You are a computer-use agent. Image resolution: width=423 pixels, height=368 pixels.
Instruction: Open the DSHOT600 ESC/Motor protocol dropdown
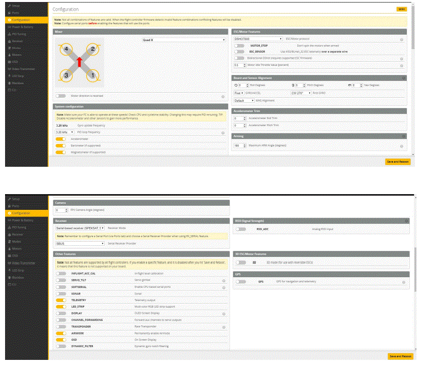(x=258, y=39)
